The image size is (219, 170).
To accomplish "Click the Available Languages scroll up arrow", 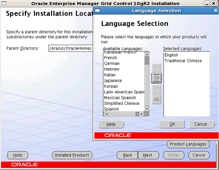I will tap(147, 54).
